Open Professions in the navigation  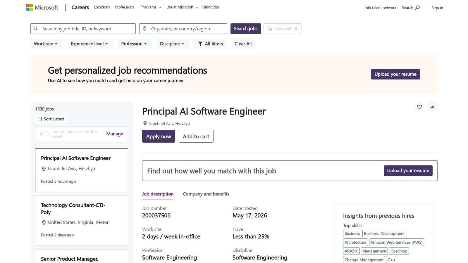click(x=124, y=7)
